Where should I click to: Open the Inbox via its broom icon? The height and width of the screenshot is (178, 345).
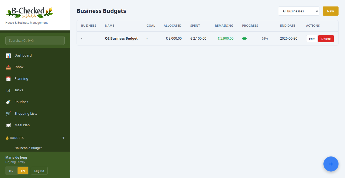coord(8,67)
